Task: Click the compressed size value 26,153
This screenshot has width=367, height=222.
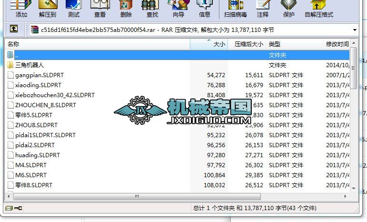Action: coord(254,145)
